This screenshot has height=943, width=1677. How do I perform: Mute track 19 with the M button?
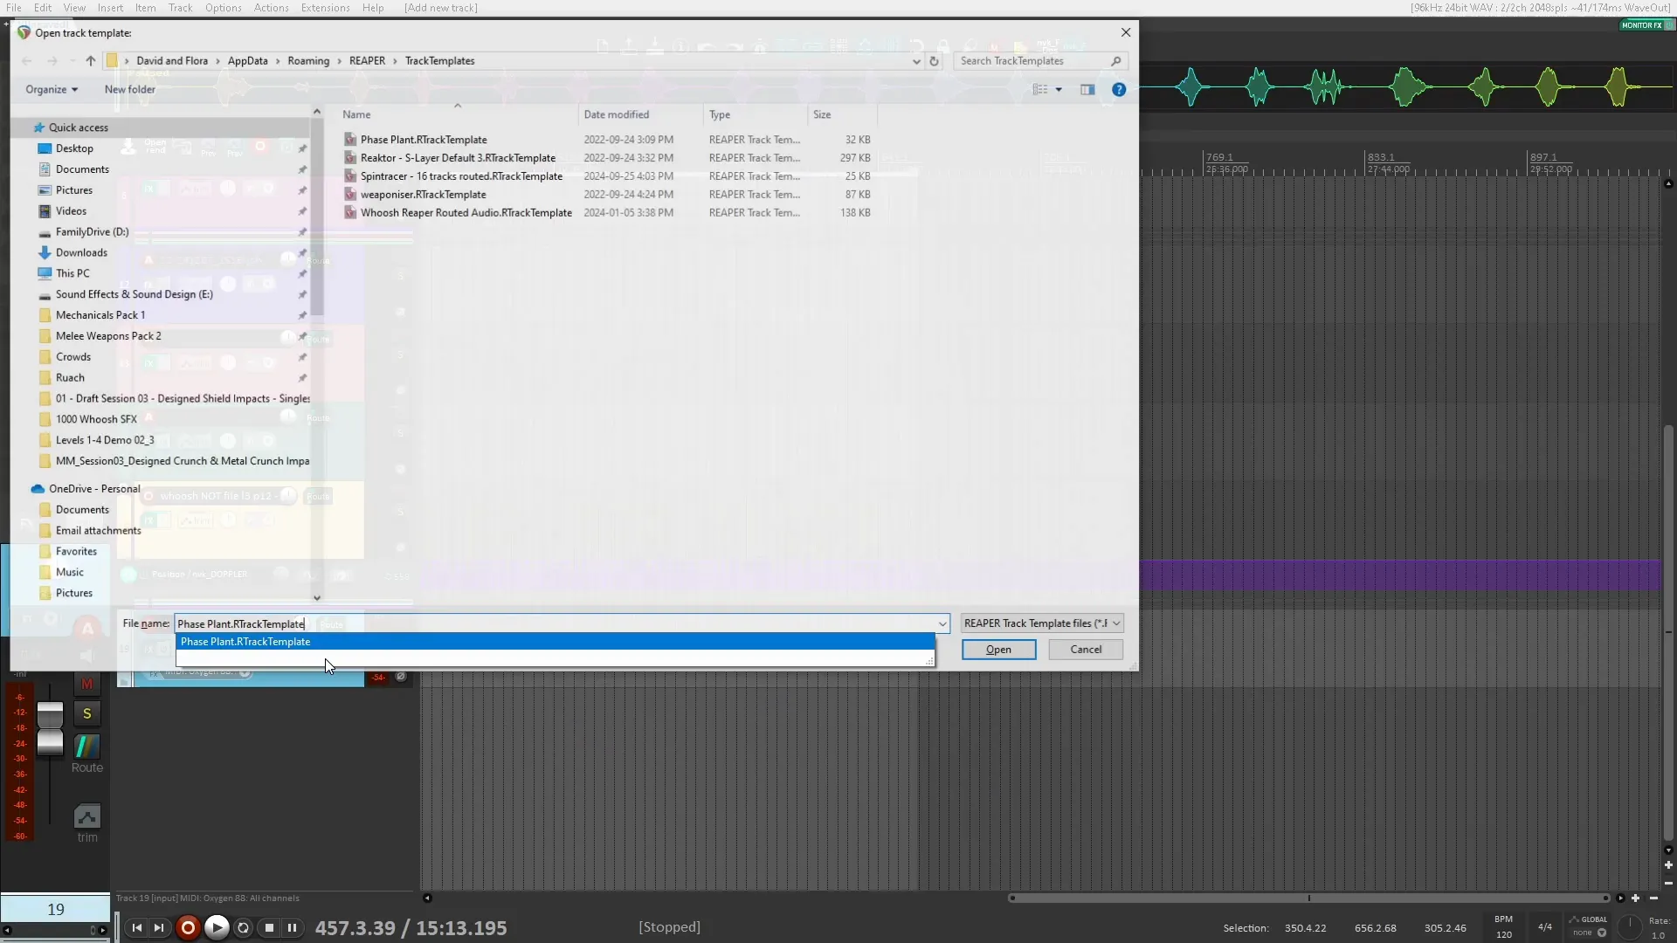coord(86,685)
